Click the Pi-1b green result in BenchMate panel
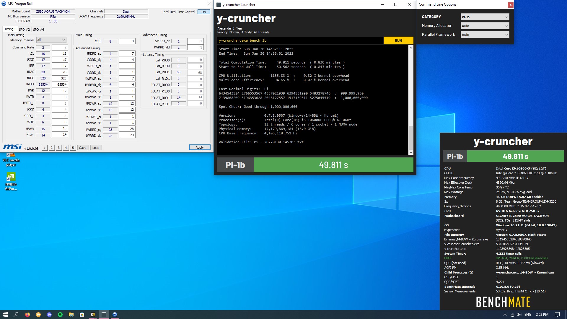 (515, 156)
